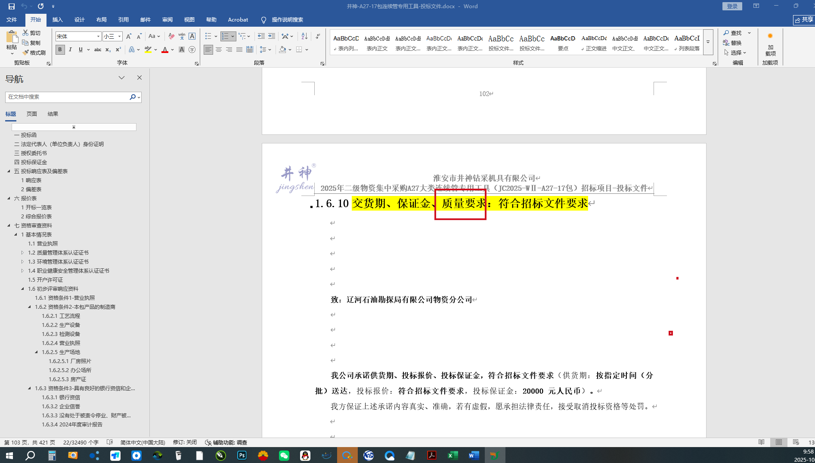Click the magnifier in the navigation search box
Viewport: 815px width, 463px height.
133,97
